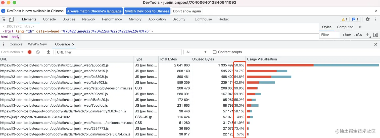The image size is (380, 138).
Task: Click Don't show again button
Action: tap(187, 11)
